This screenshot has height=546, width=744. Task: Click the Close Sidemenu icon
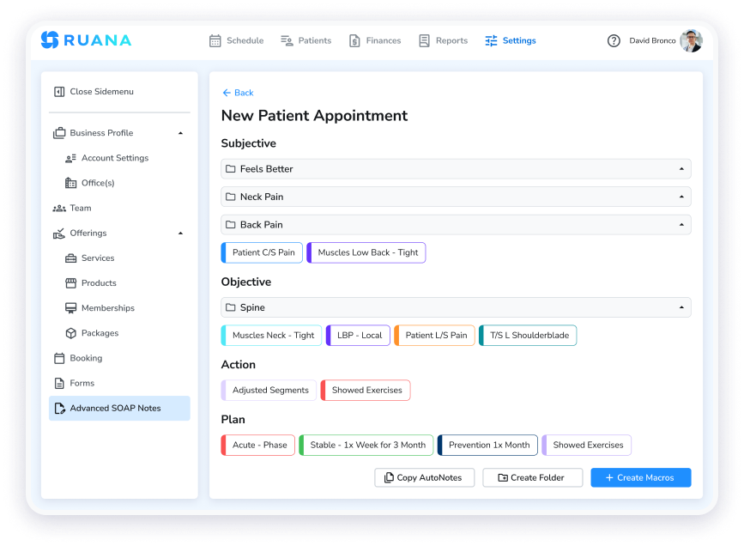point(60,91)
